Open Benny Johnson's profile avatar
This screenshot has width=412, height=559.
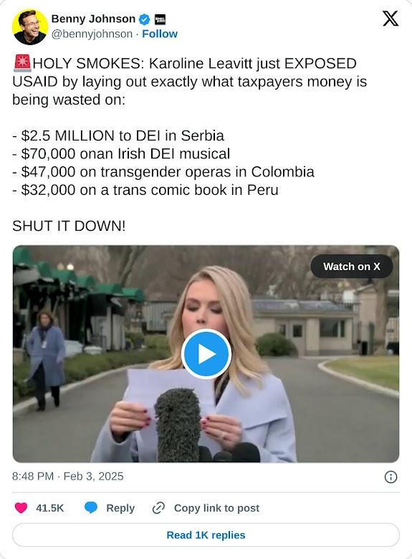point(30,27)
